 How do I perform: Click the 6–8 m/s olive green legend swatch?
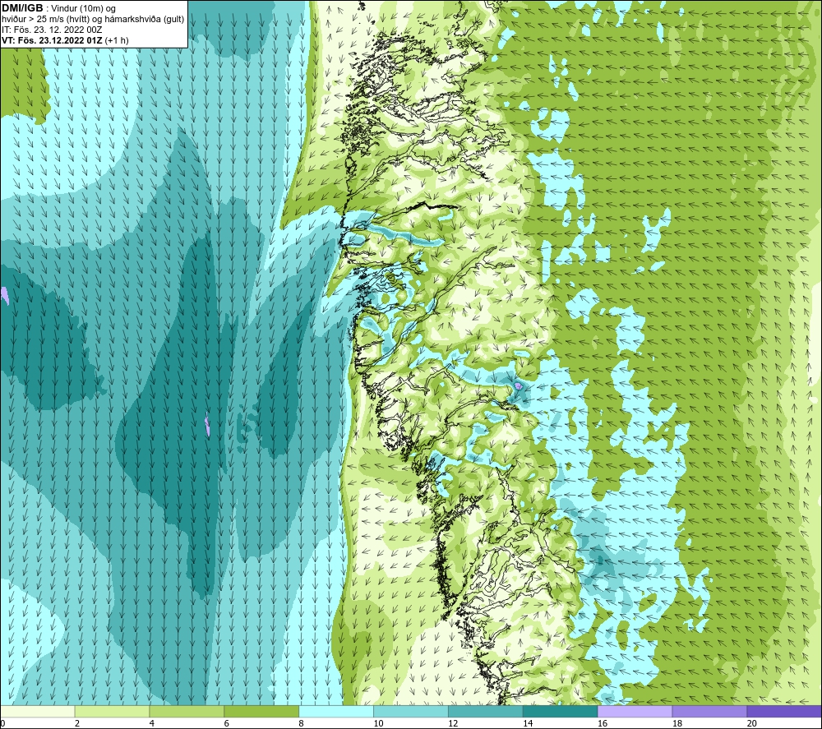tap(261, 712)
